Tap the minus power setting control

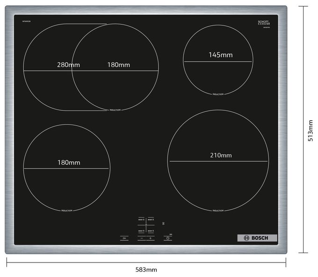click(142, 238)
